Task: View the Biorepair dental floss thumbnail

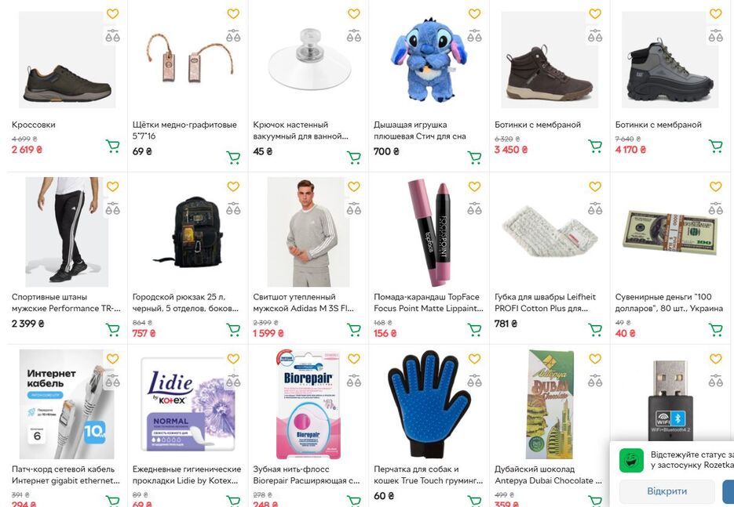Action: pyautogui.click(x=308, y=404)
